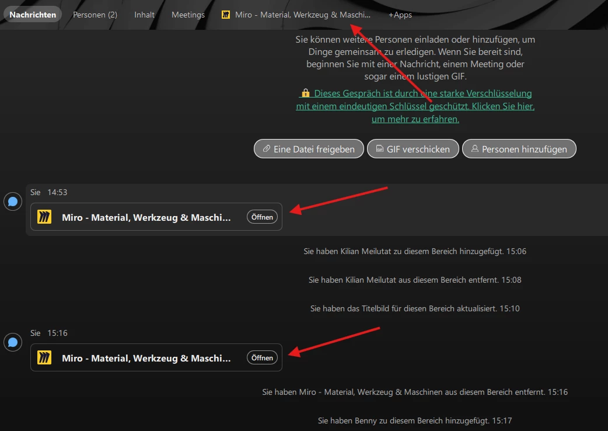Click the 'Kilian Meilutat ... hinzugefügt' notice

click(415, 251)
